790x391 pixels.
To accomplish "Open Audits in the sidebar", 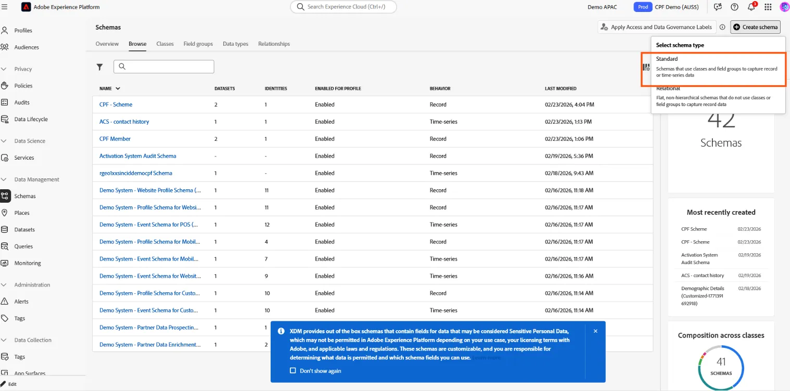I will click(x=22, y=102).
